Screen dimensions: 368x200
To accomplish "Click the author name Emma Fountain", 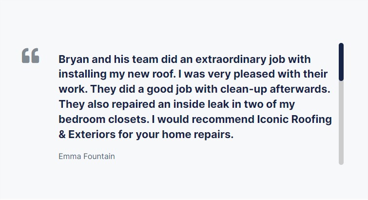I will pyautogui.click(x=87, y=157).
